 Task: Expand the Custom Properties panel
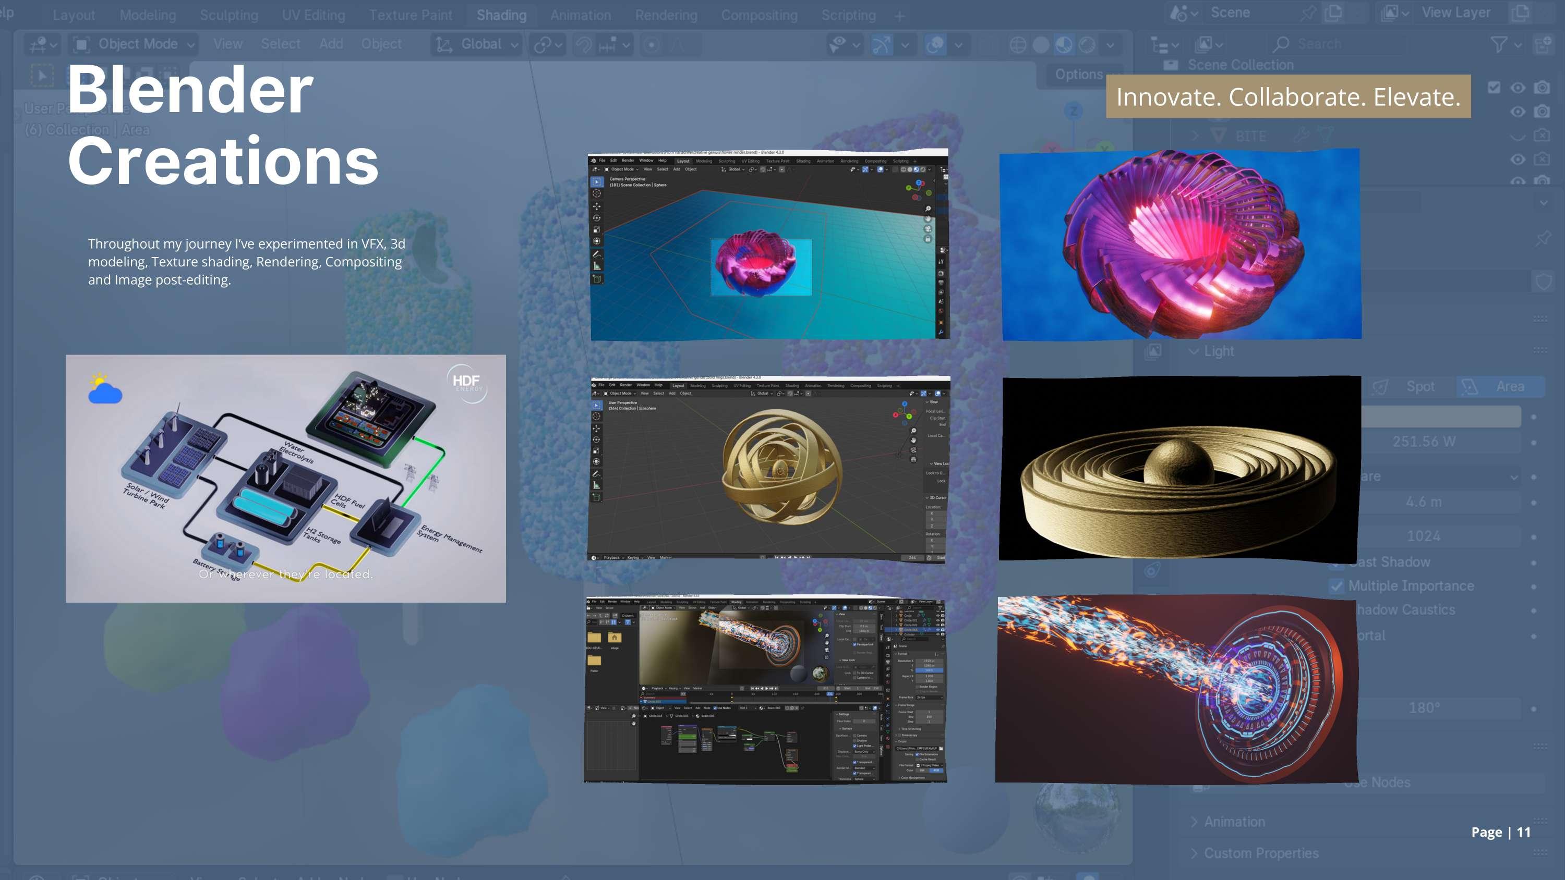(1261, 853)
